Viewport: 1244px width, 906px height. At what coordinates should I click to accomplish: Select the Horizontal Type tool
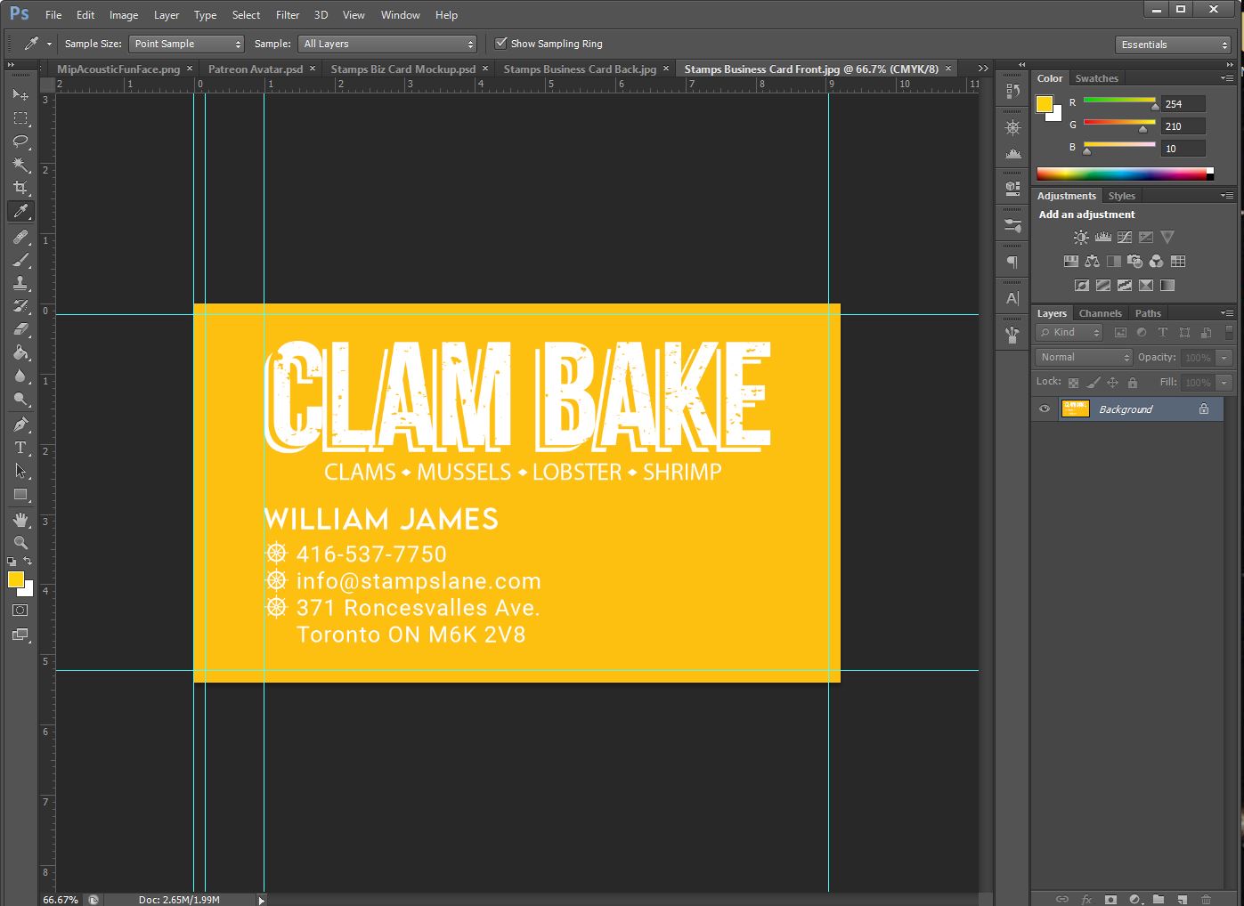click(x=20, y=448)
